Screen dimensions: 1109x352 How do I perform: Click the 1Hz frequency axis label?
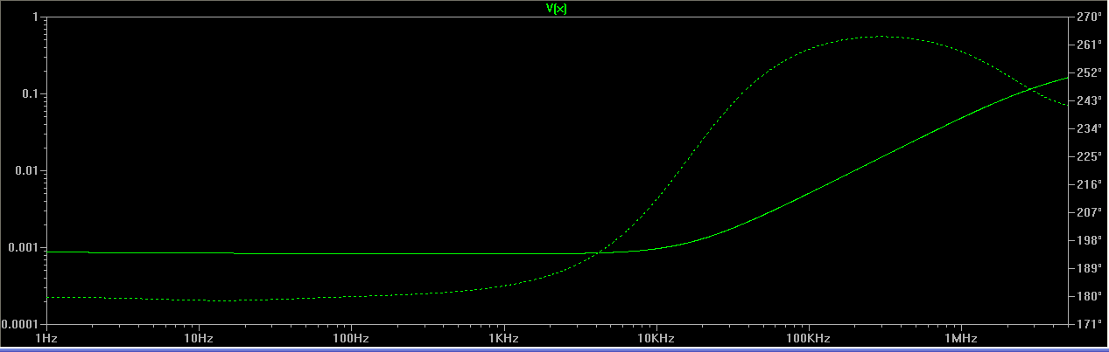[46, 337]
